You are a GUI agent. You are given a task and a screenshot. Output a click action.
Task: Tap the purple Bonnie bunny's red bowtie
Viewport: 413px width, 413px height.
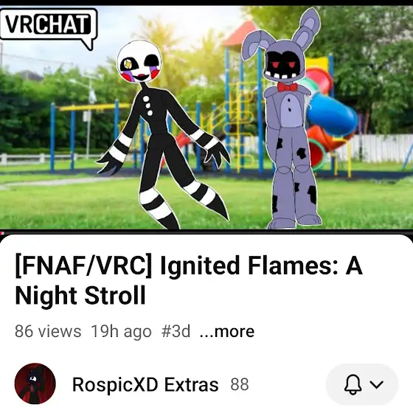pyautogui.click(x=287, y=87)
